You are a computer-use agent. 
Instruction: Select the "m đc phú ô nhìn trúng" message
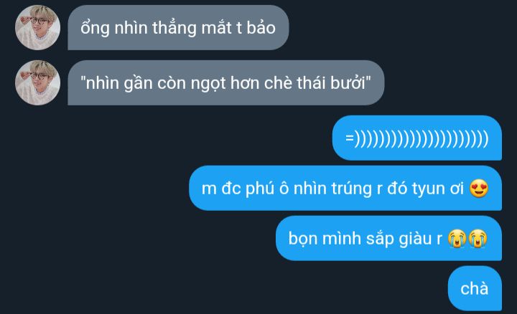(x=345, y=189)
